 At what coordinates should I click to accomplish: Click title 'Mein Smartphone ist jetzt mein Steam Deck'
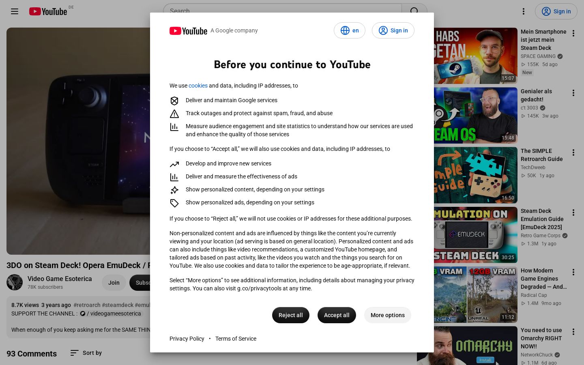[543, 40]
